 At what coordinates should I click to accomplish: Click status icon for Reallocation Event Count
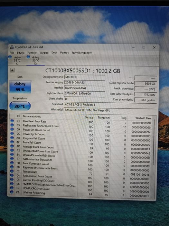tap(12, 175)
